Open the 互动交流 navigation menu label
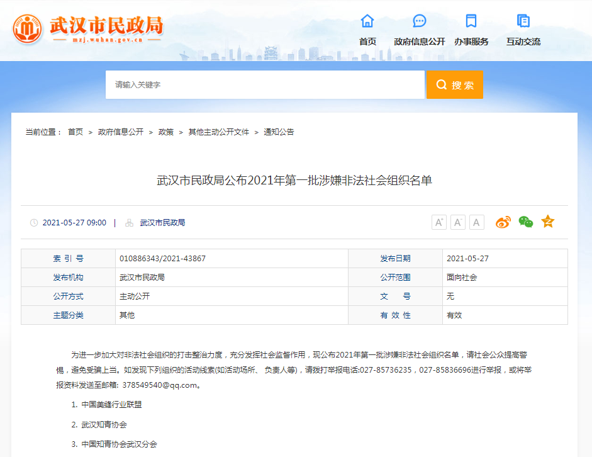The height and width of the screenshot is (457, 592). point(523,42)
